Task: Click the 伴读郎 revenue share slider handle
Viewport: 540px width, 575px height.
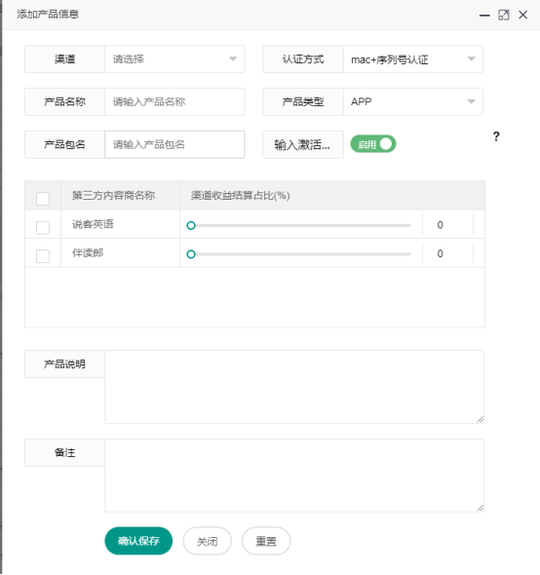Action: pyautogui.click(x=191, y=254)
